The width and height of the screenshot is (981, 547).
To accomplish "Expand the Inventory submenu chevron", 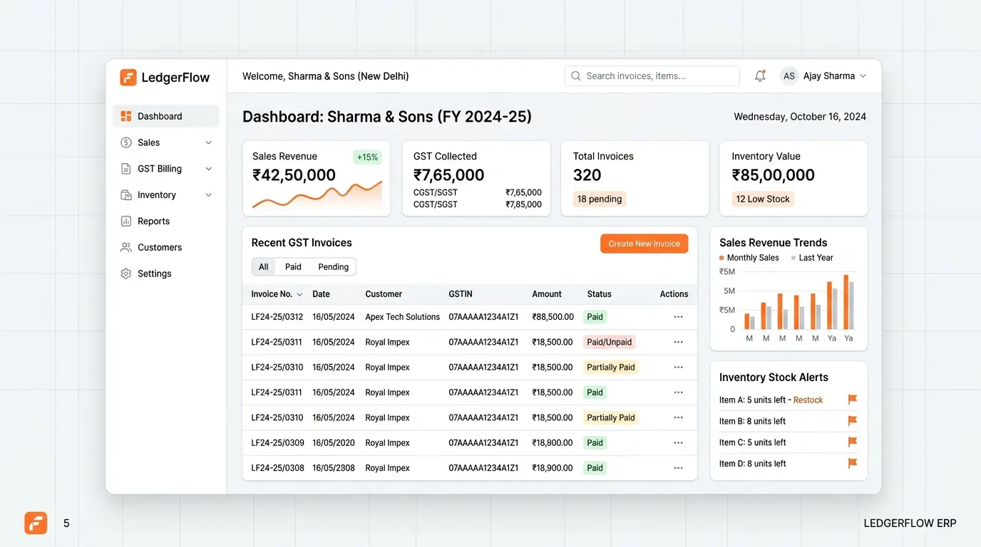I will (209, 195).
